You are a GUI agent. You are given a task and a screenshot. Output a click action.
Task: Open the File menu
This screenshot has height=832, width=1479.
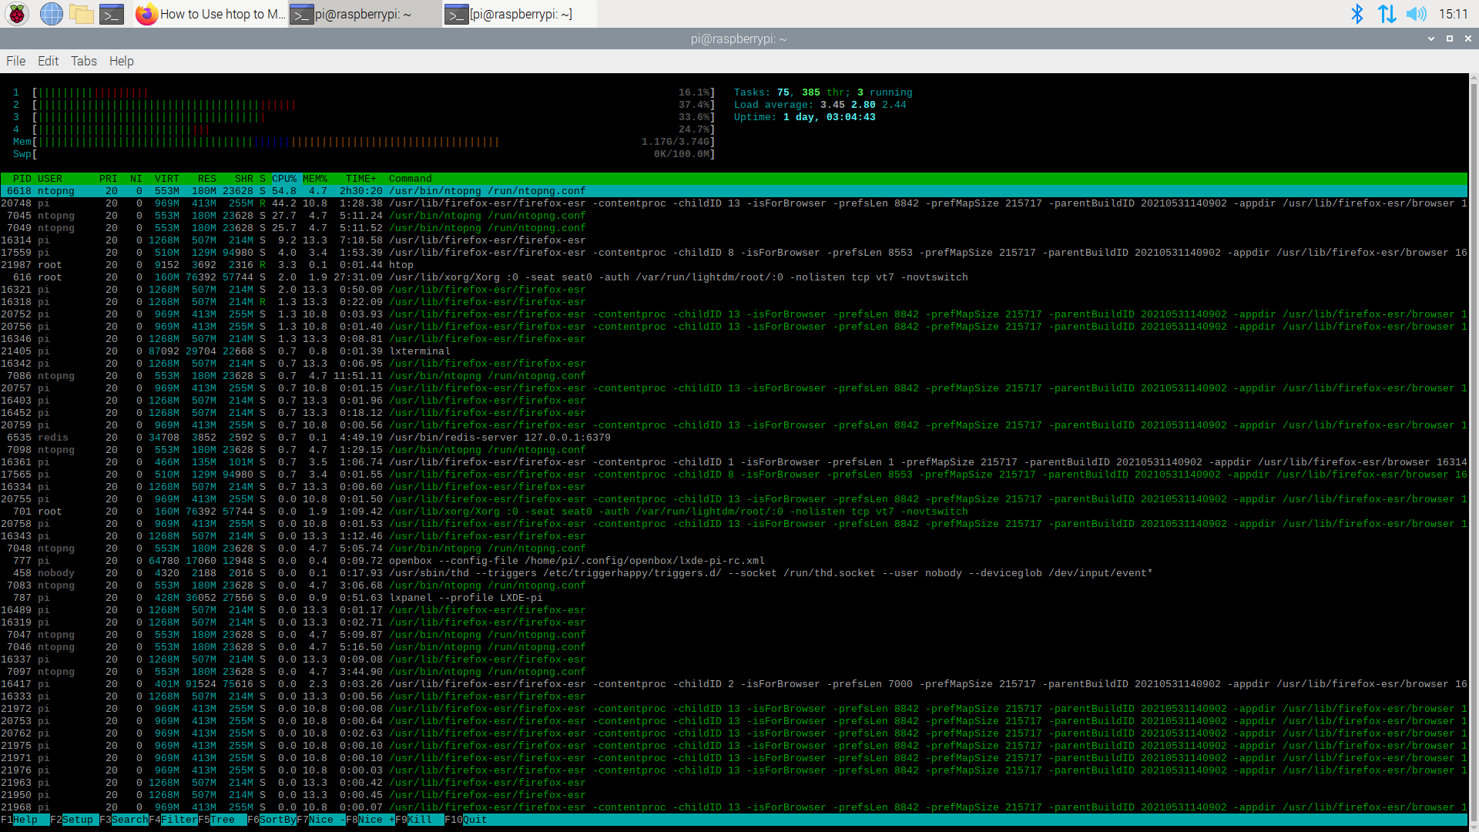15,61
